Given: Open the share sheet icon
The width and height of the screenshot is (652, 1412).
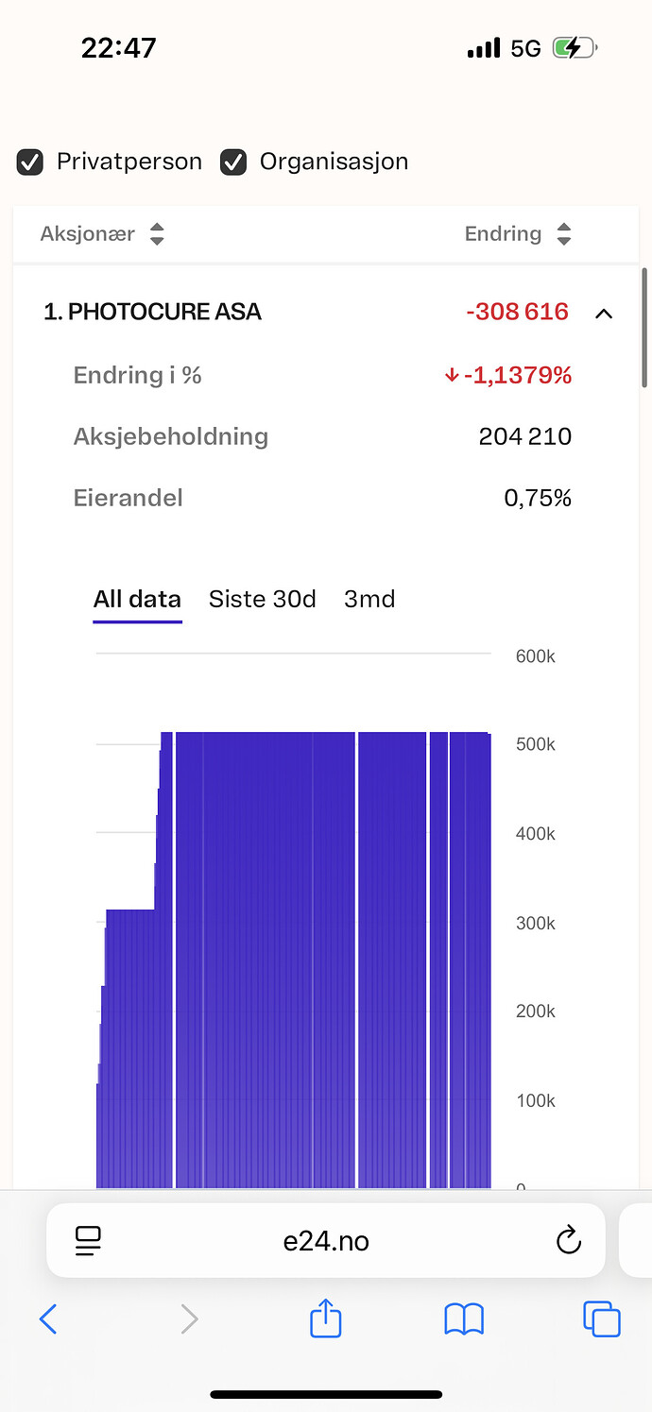Looking at the screenshot, I should (325, 1318).
